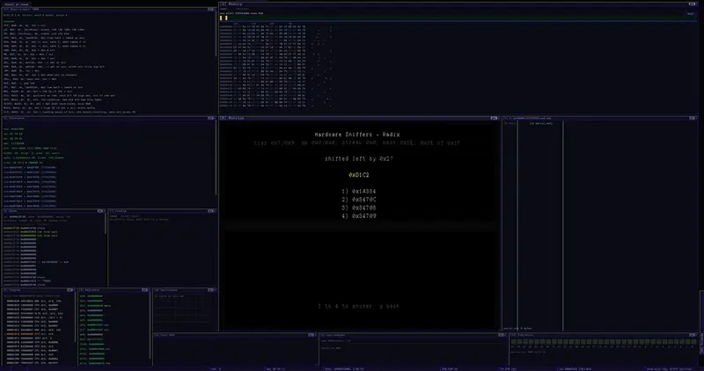
Task: Click the Oscilloscope panel header control icon
Action: (x=210, y=290)
